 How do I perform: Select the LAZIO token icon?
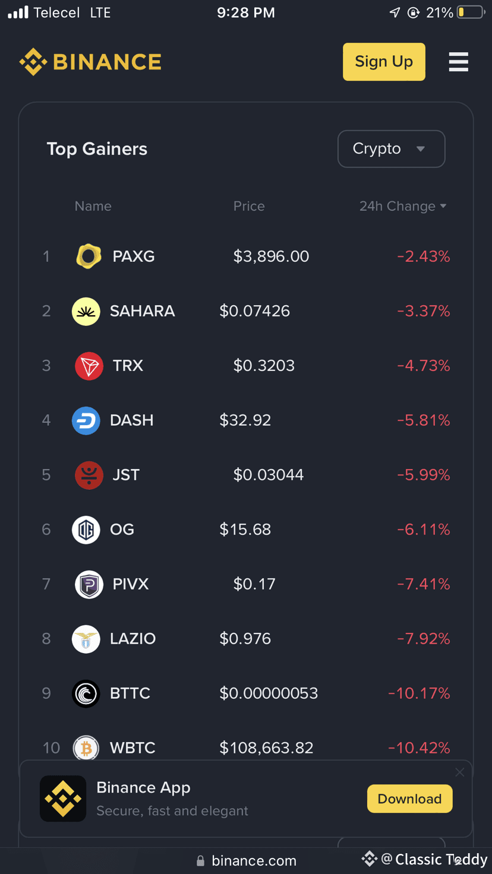(x=86, y=639)
